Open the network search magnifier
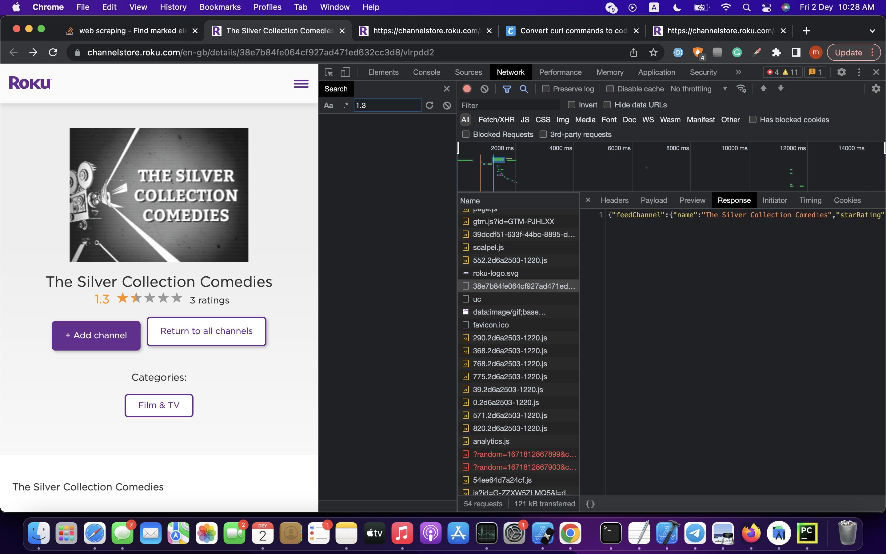This screenshot has height=554, width=886. (524, 89)
